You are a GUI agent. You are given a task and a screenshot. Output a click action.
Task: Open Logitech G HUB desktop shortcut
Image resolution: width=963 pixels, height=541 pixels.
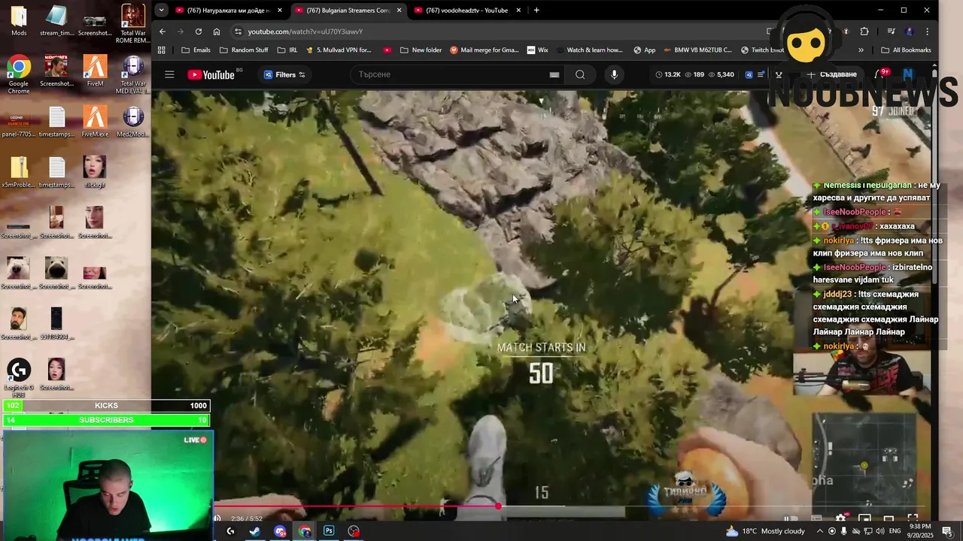coord(19,376)
